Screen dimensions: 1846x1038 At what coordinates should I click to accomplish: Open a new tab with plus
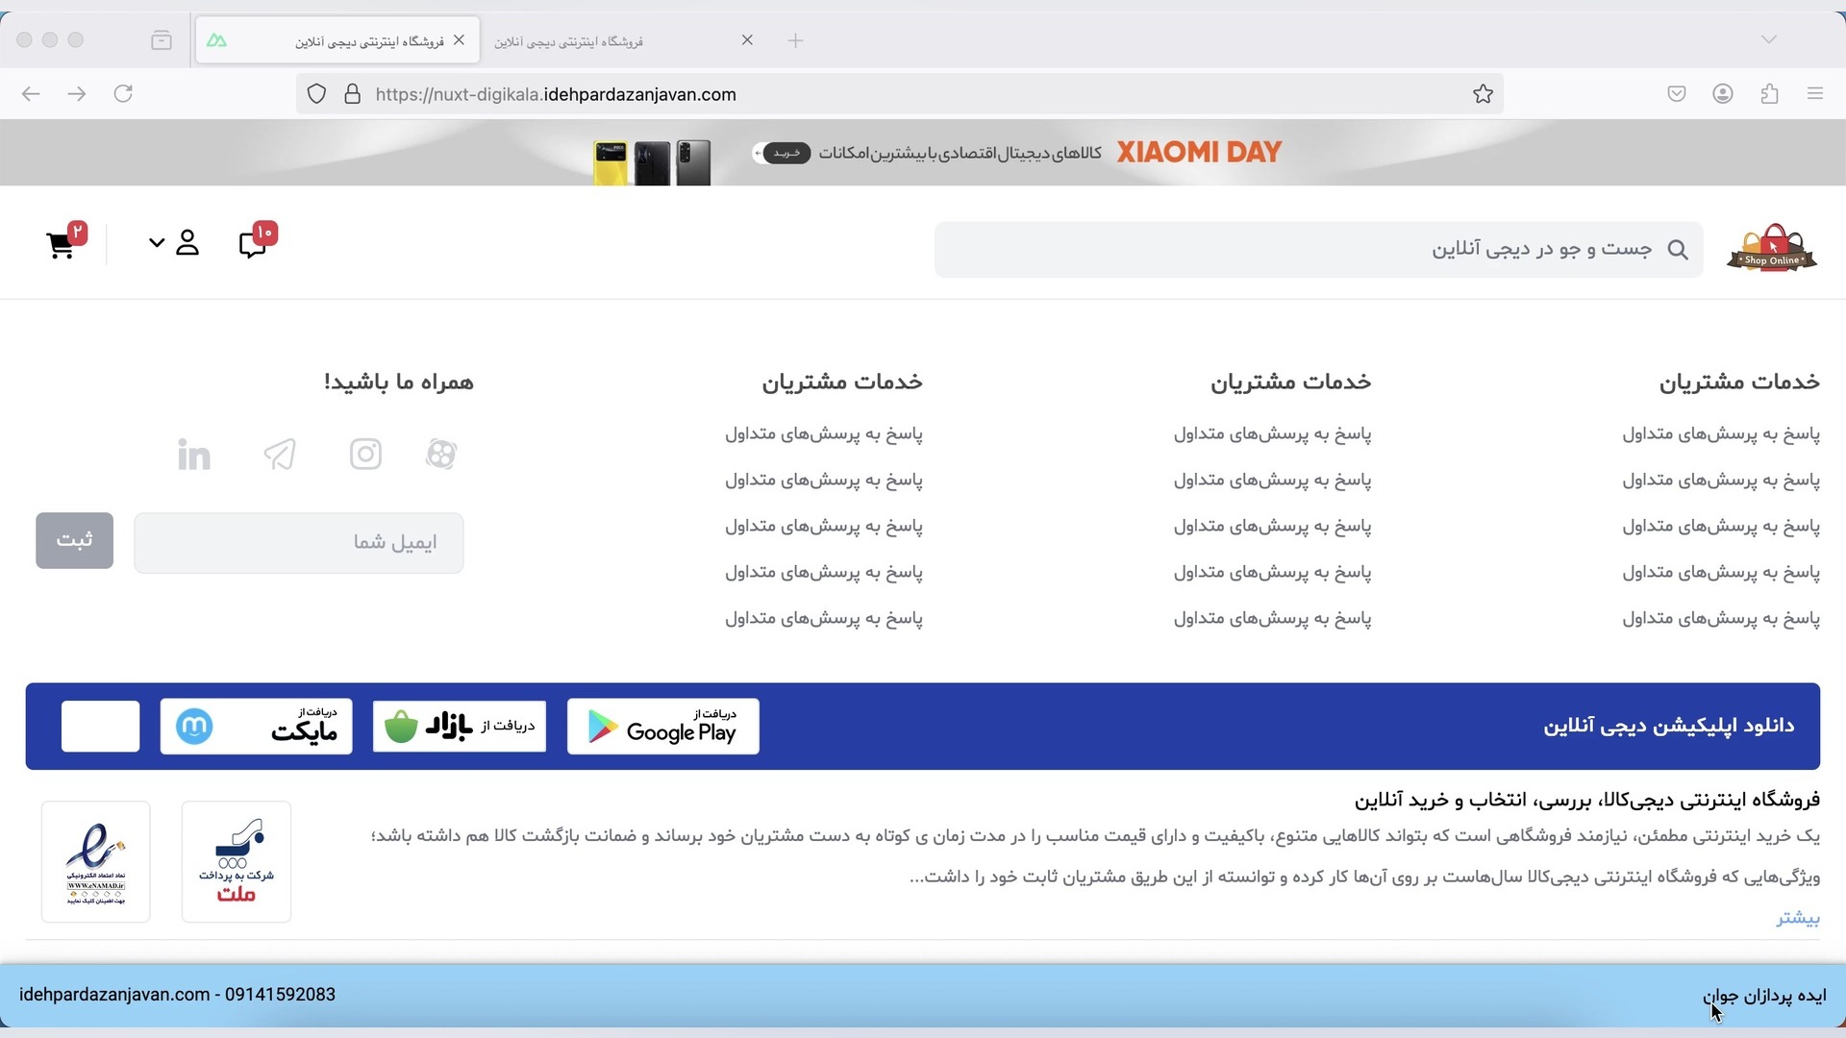pyautogui.click(x=795, y=40)
